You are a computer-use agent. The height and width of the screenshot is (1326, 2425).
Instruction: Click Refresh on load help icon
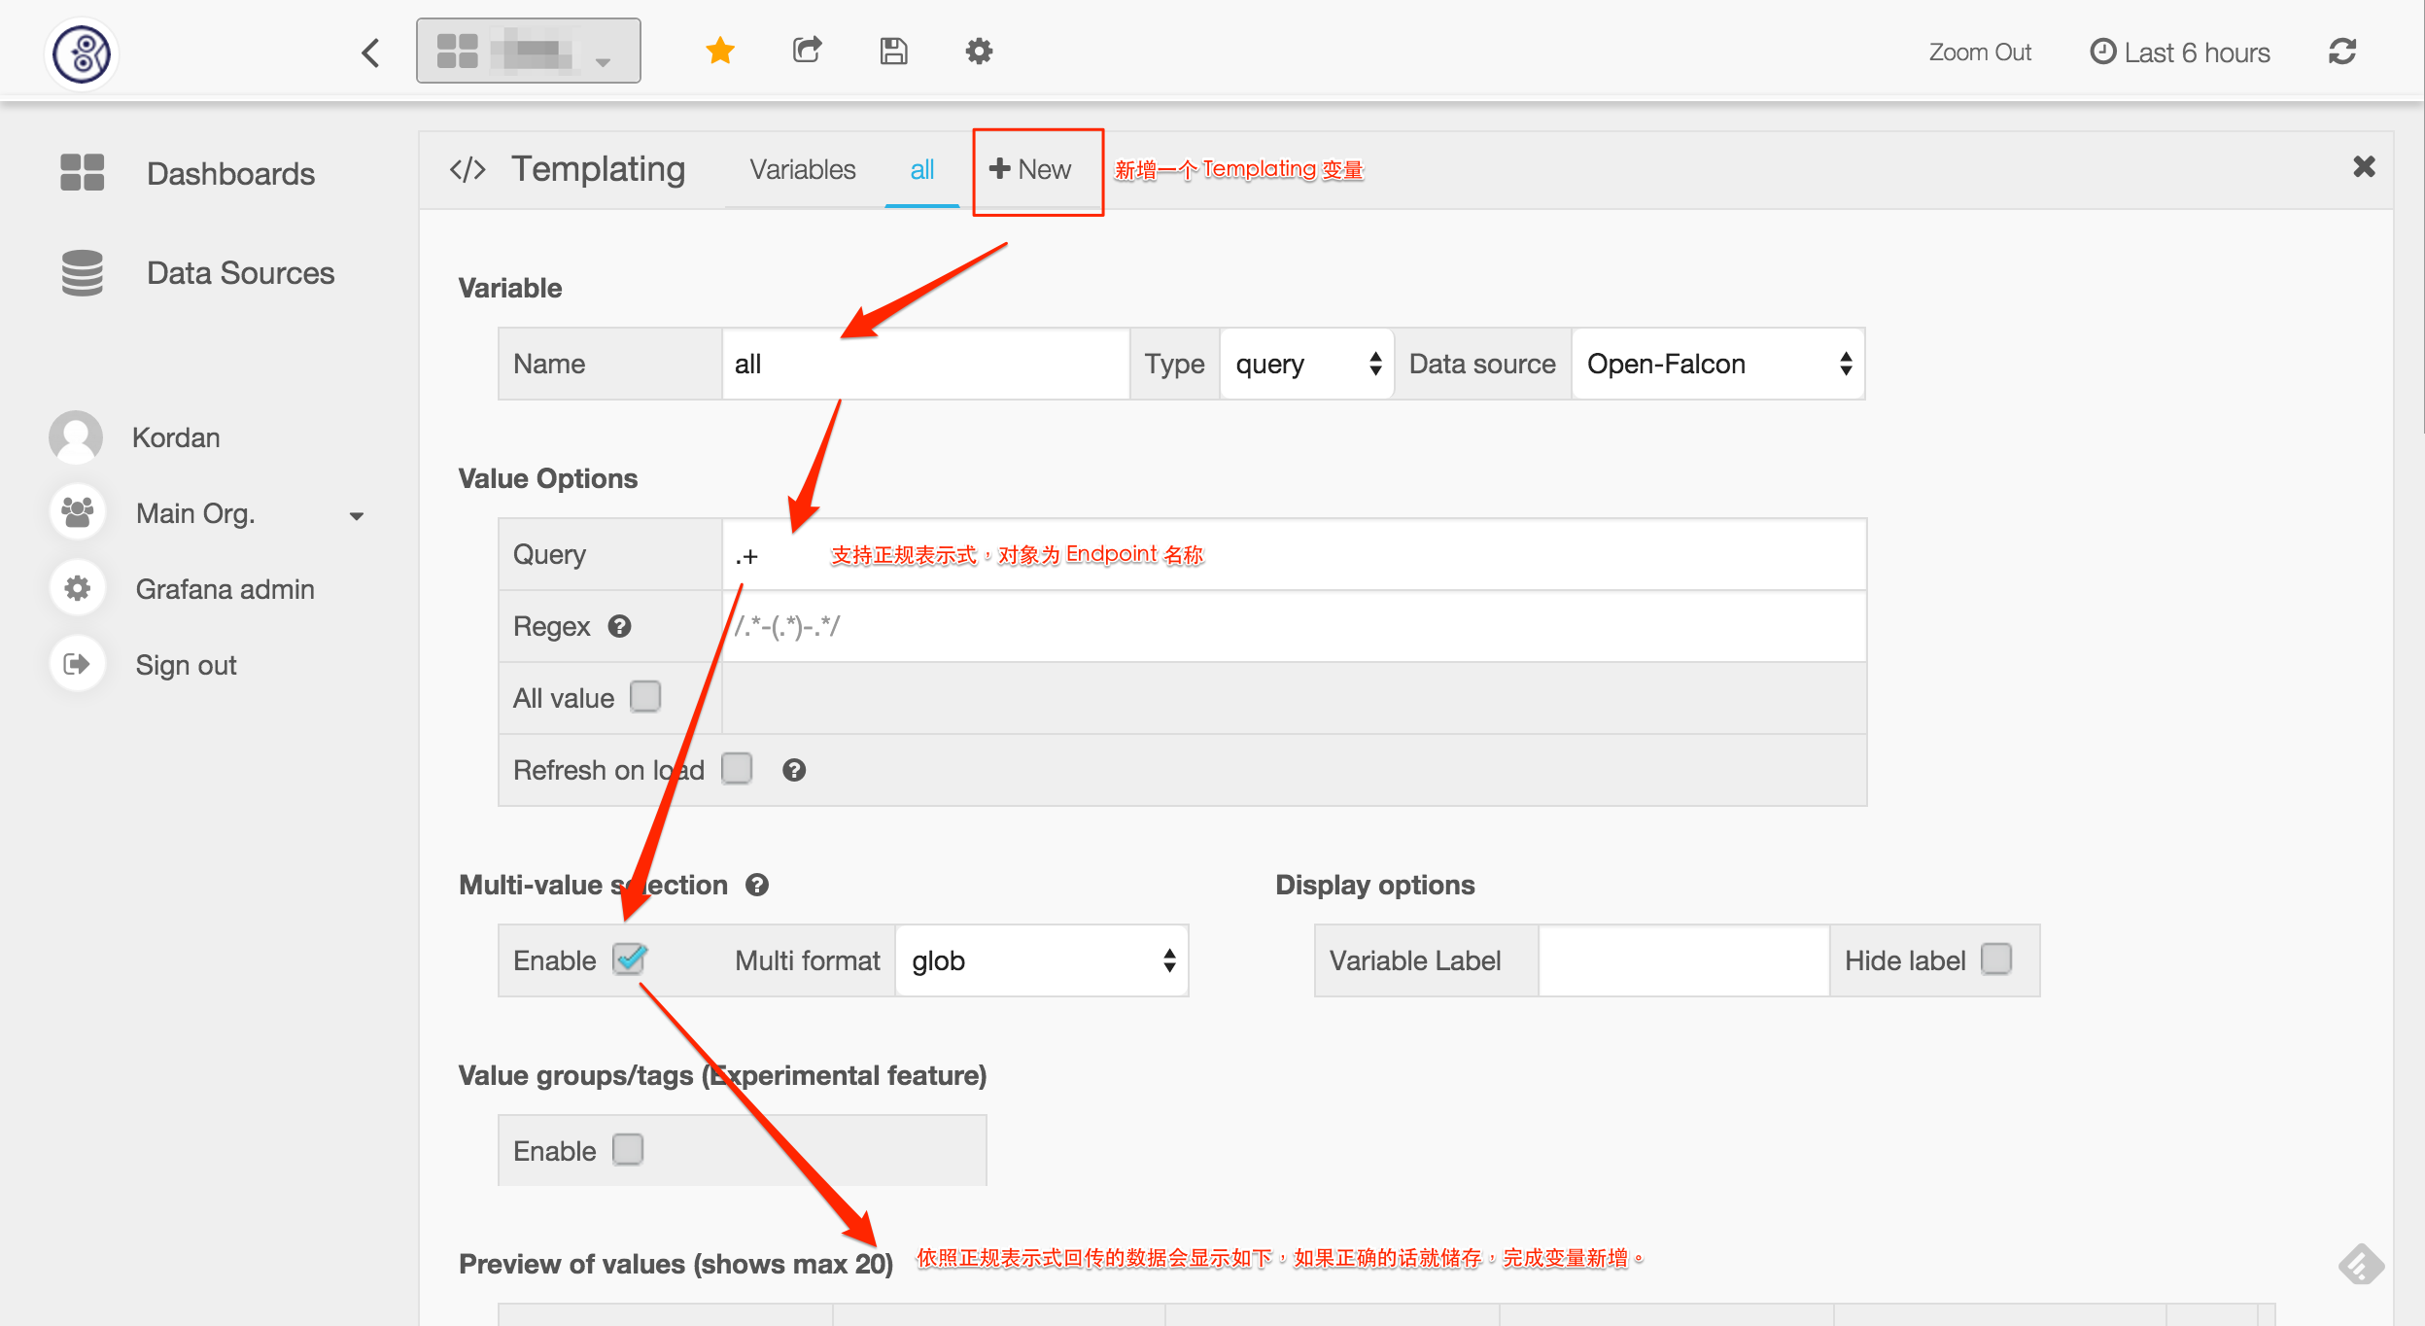(x=794, y=771)
